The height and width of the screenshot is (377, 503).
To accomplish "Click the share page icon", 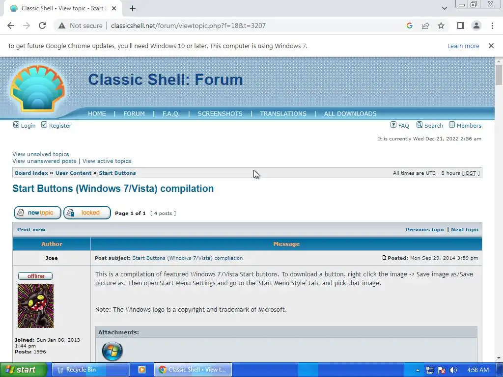I will [x=425, y=26].
